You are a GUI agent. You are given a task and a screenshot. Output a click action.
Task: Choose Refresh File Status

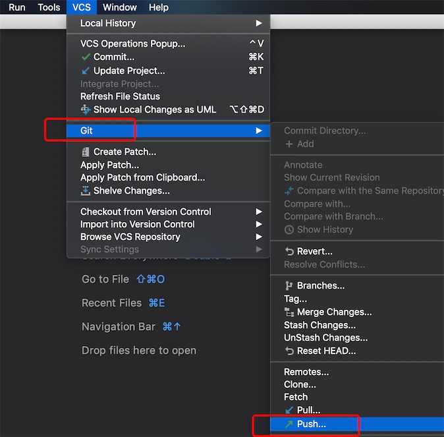click(168, 96)
